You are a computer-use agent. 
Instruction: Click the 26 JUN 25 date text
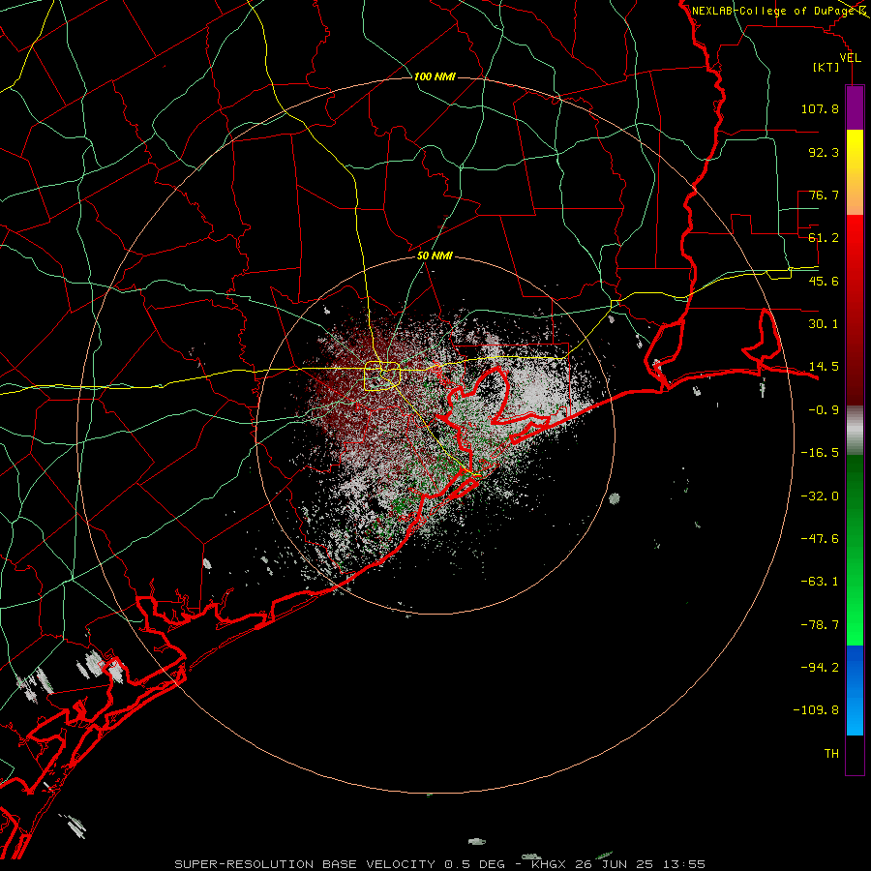(614, 864)
